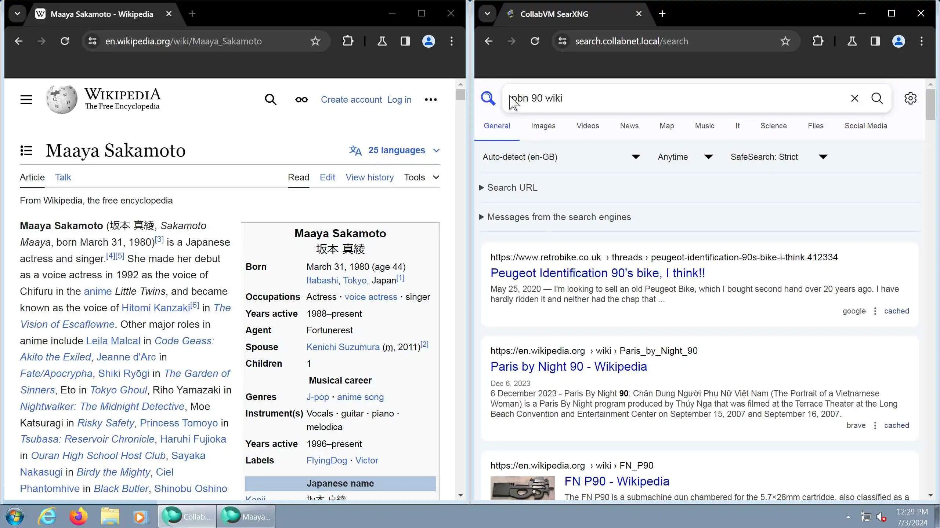
Task: Reload the SearXNG search page
Action: click(535, 41)
